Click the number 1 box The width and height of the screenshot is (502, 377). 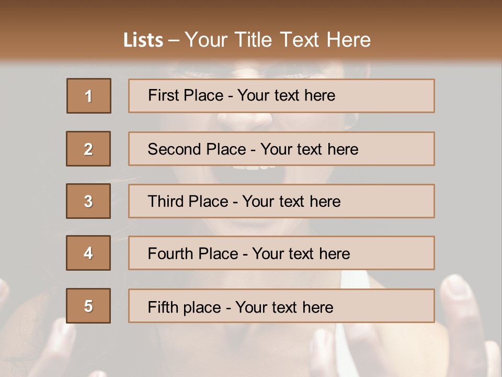(x=88, y=96)
